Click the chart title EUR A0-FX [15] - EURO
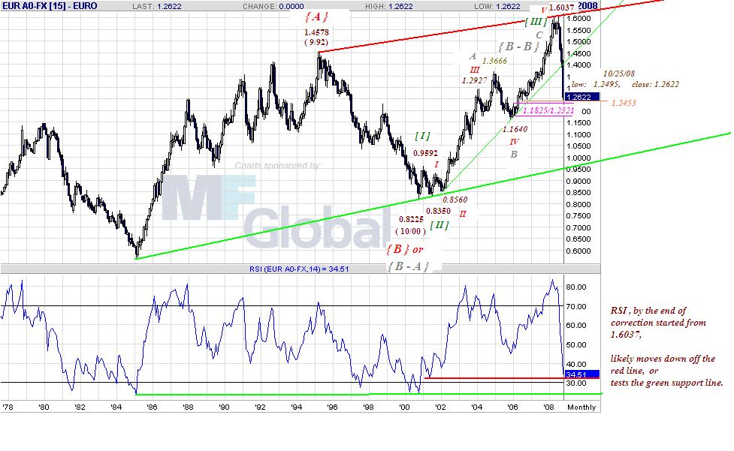The width and height of the screenshot is (734, 451). [50, 6]
